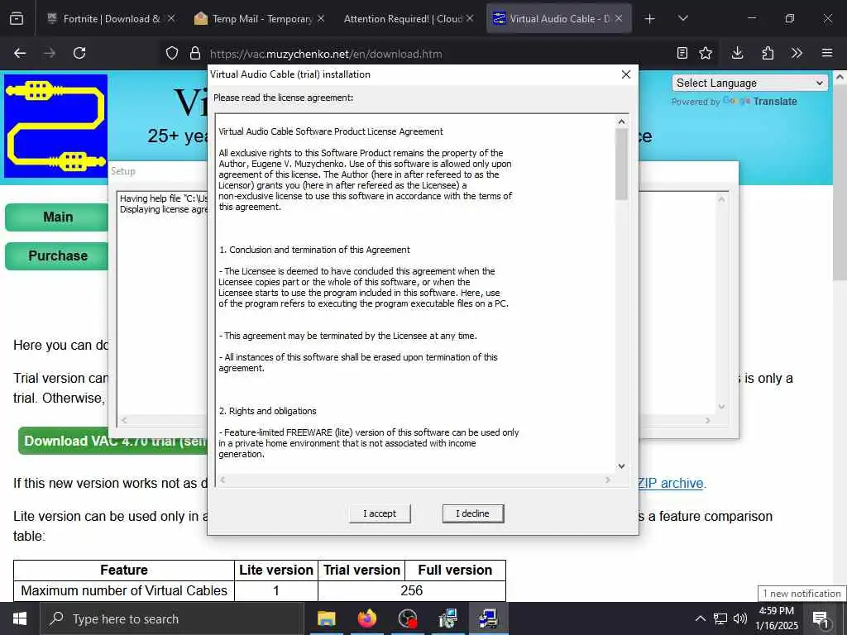The width and height of the screenshot is (847, 635).
Task: Open the Main page button
Action: [57, 217]
